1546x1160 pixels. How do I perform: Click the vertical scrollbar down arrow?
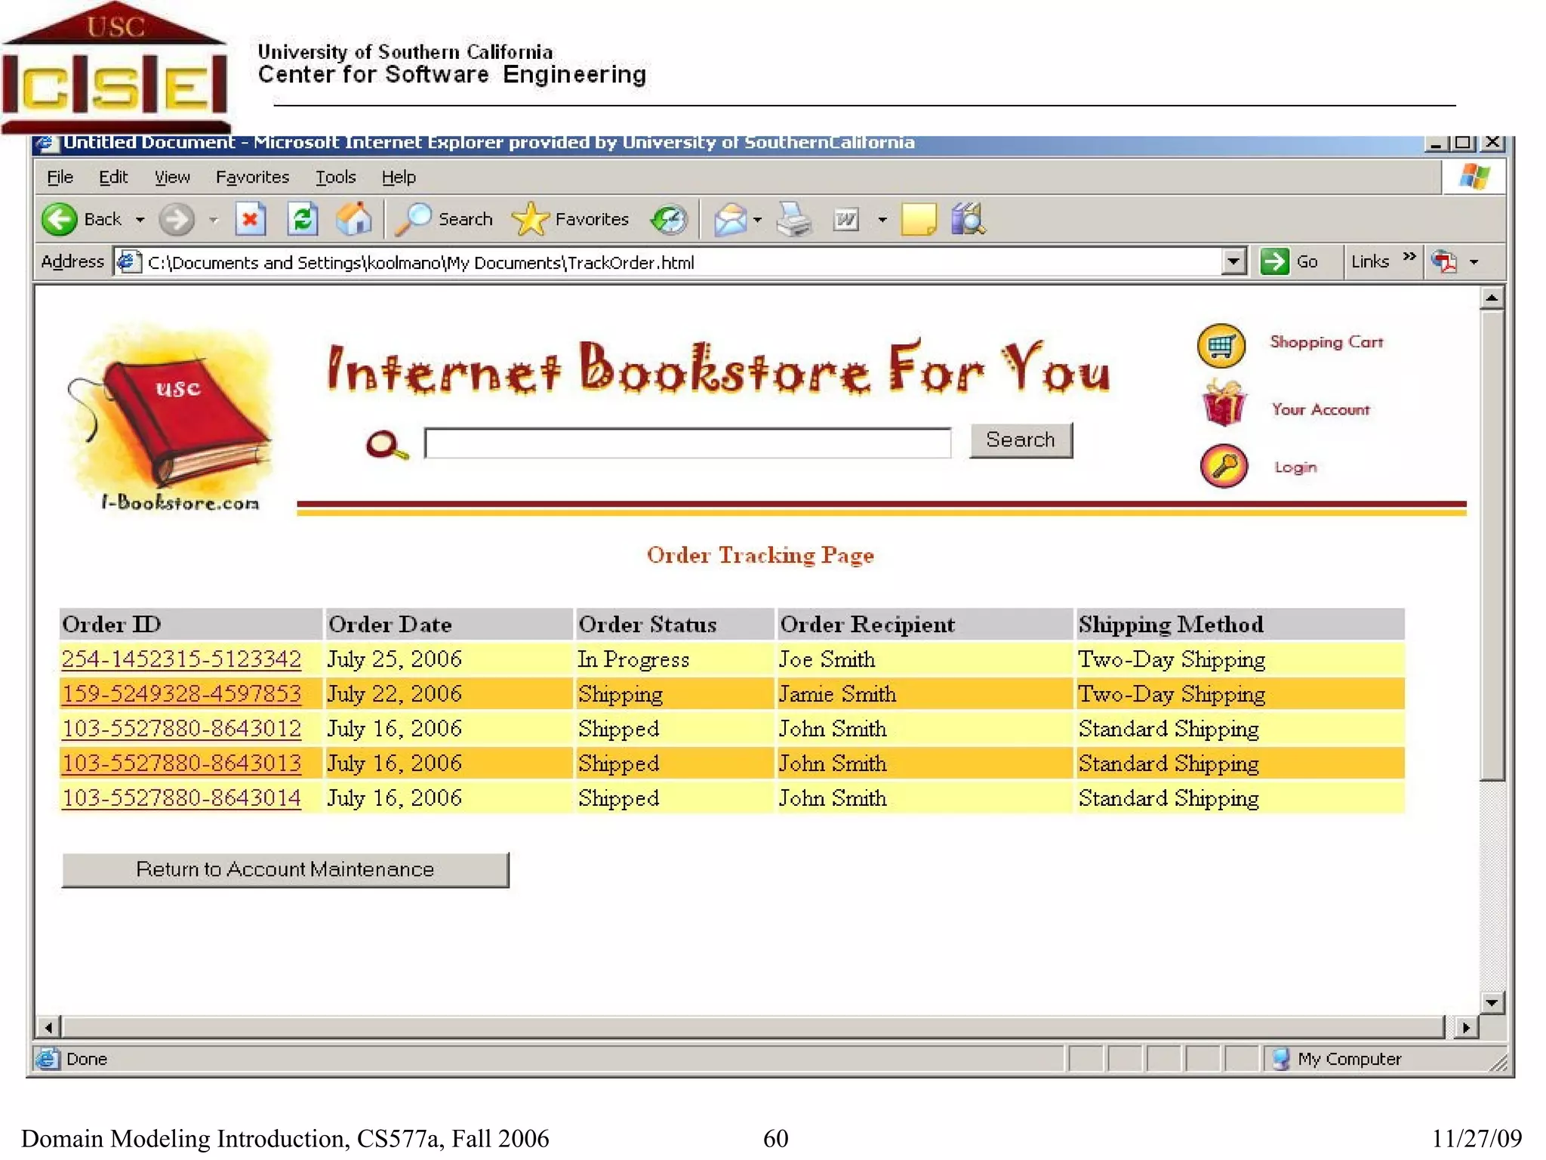tap(1491, 1002)
